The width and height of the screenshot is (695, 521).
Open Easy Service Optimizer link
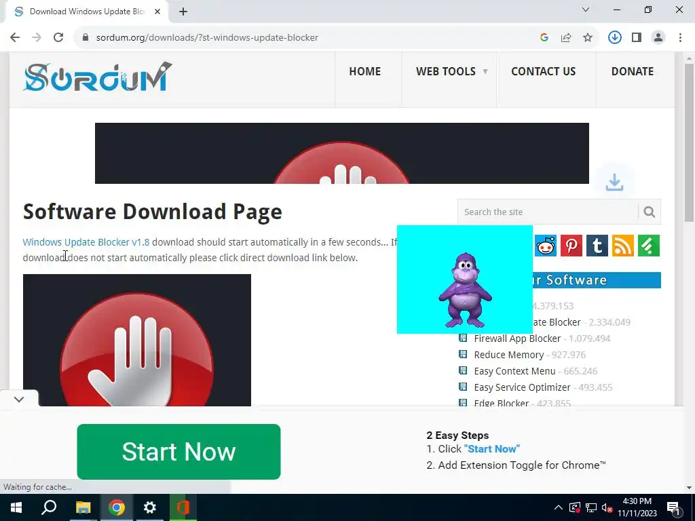[522, 387]
